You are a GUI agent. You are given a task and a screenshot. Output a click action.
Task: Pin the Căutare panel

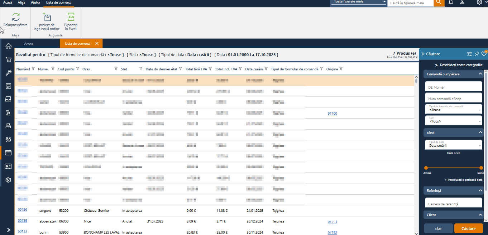click(477, 54)
